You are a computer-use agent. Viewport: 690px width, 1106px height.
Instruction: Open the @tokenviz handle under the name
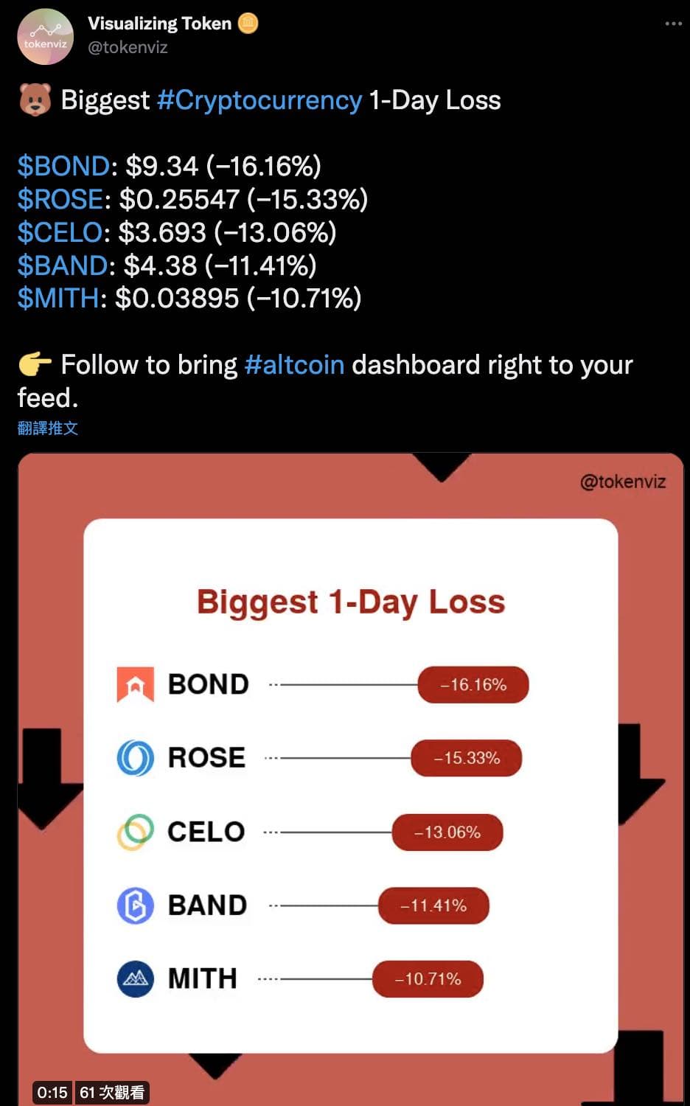(127, 48)
